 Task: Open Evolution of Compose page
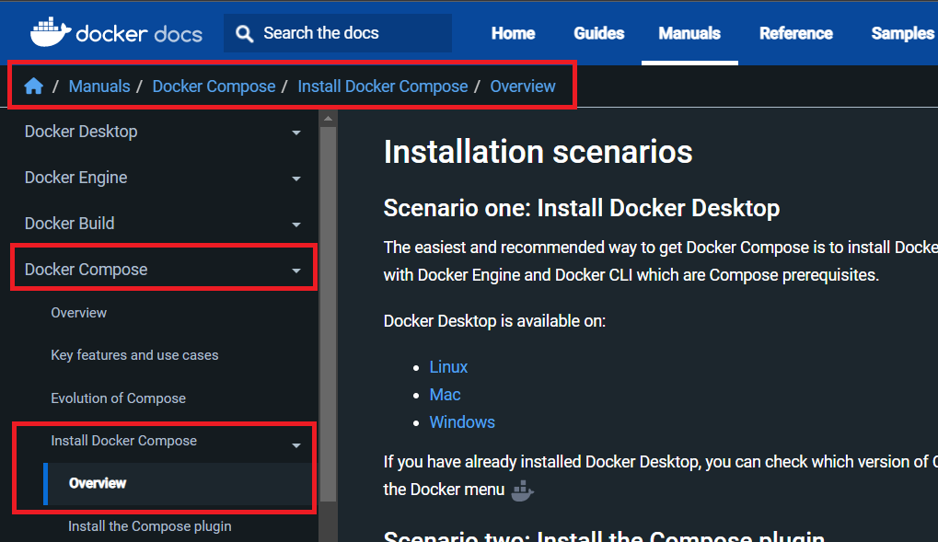coord(119,398)
